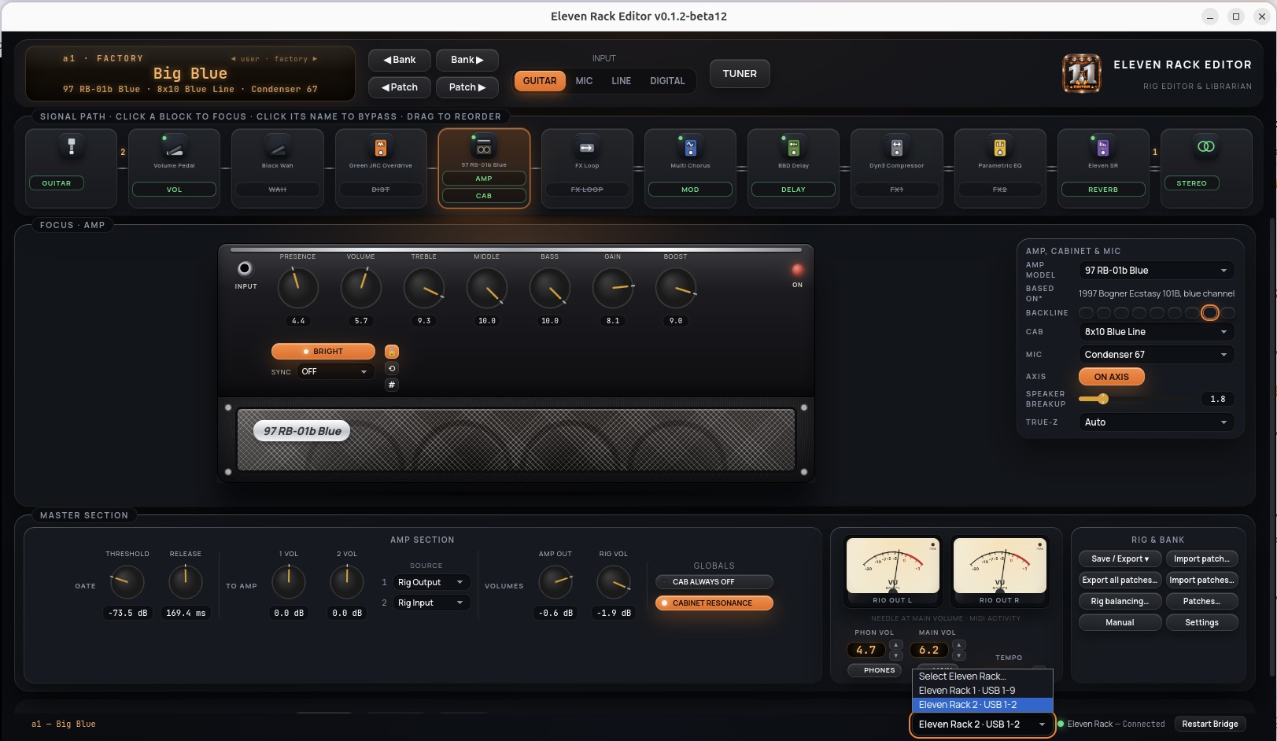The height and width of the screenshot is (741, 1277).
Task: Enable CAB ALWAYS OFF global
Action: point(714,582)
